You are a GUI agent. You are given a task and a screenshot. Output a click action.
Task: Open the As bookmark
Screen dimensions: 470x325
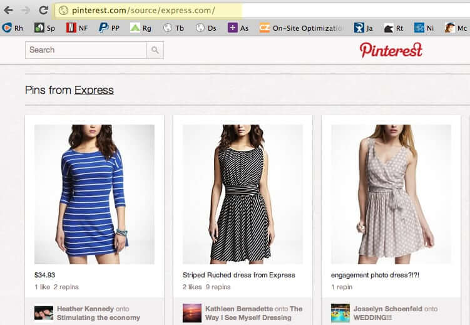[x=238, y=28]
